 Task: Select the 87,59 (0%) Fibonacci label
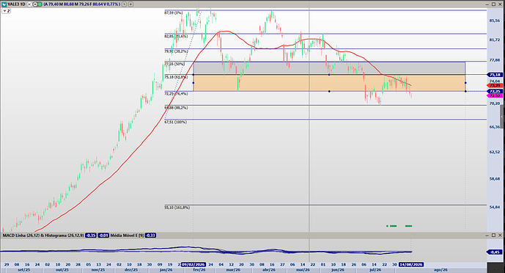tap(174, 13)
